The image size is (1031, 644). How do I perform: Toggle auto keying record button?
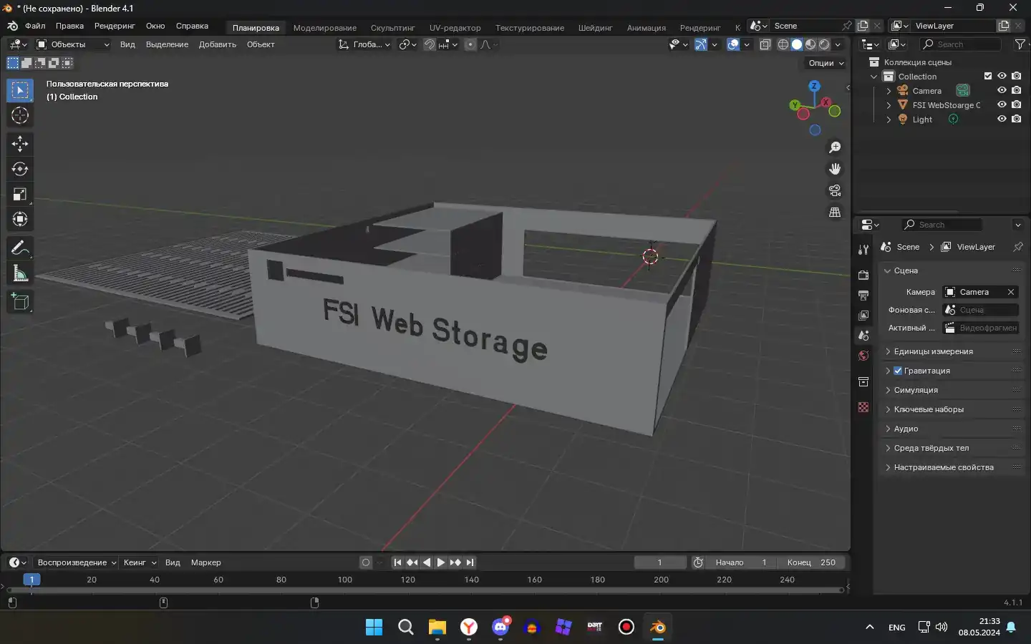pos(366,562)
